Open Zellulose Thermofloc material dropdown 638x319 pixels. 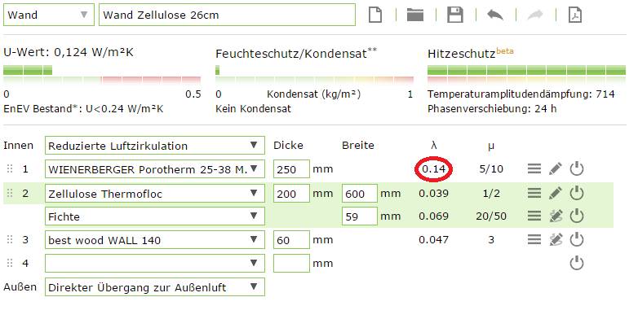tap(155, 193)
